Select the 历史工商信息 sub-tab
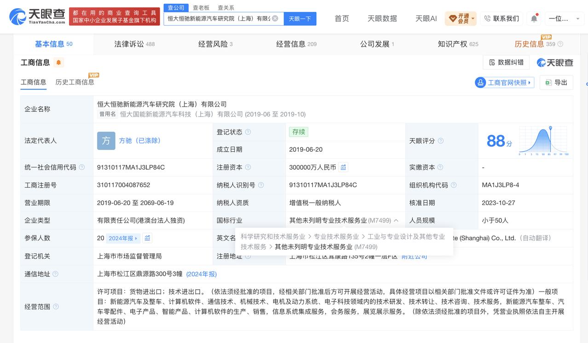588x343 pixels. pos(75,82)
